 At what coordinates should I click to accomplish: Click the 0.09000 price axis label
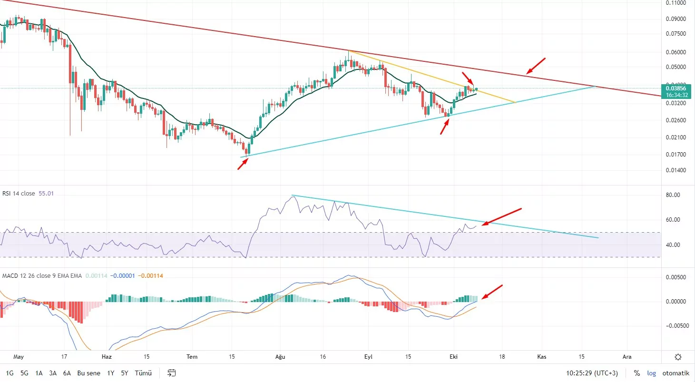coord(675,19)
